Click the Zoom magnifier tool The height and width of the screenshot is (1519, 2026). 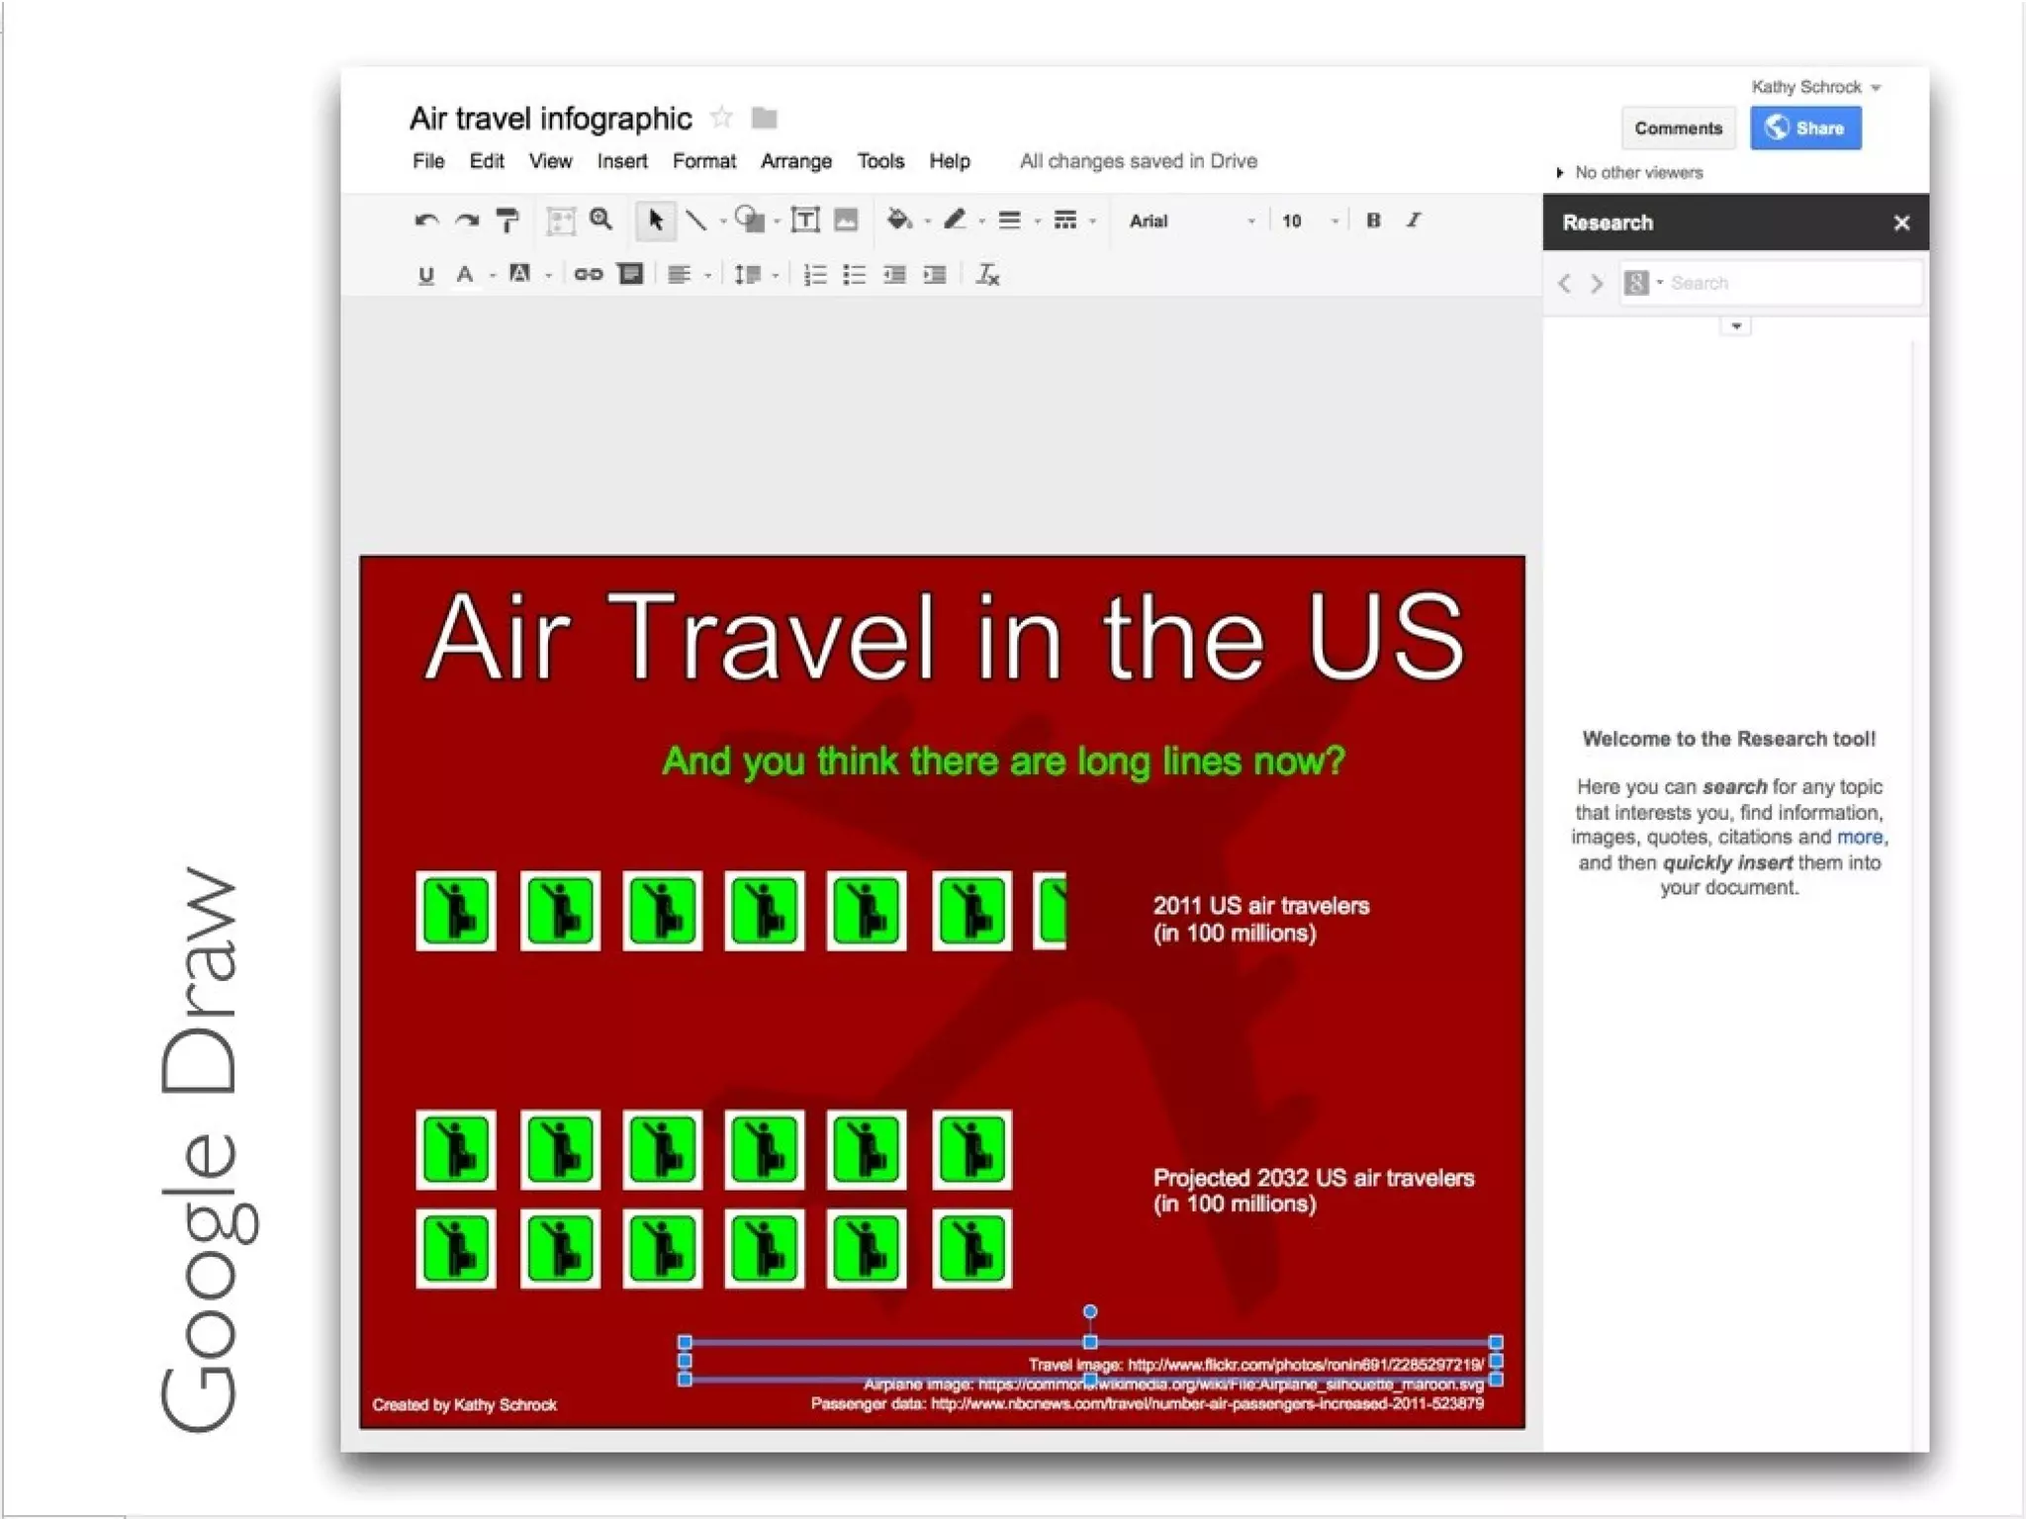tap(600, 220)
